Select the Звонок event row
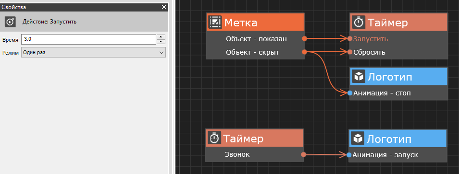The height and width of the screenshot is (174, 459). [x=254, y=154]
